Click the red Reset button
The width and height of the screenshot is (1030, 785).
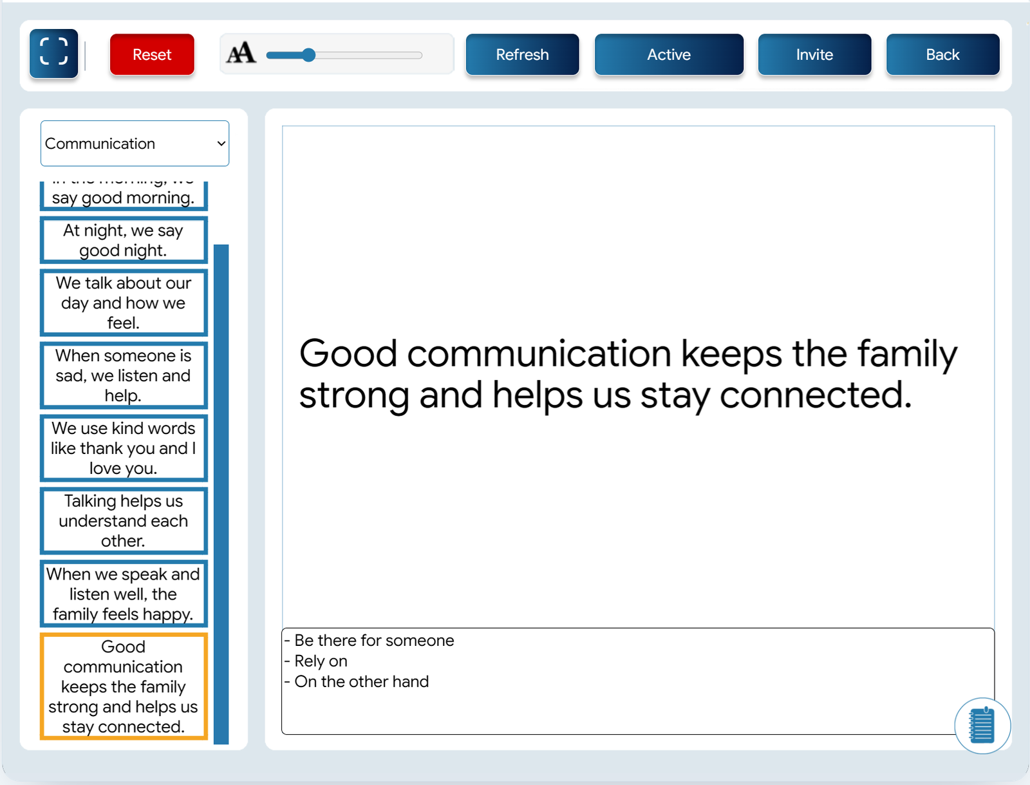[x=152, y=55]
